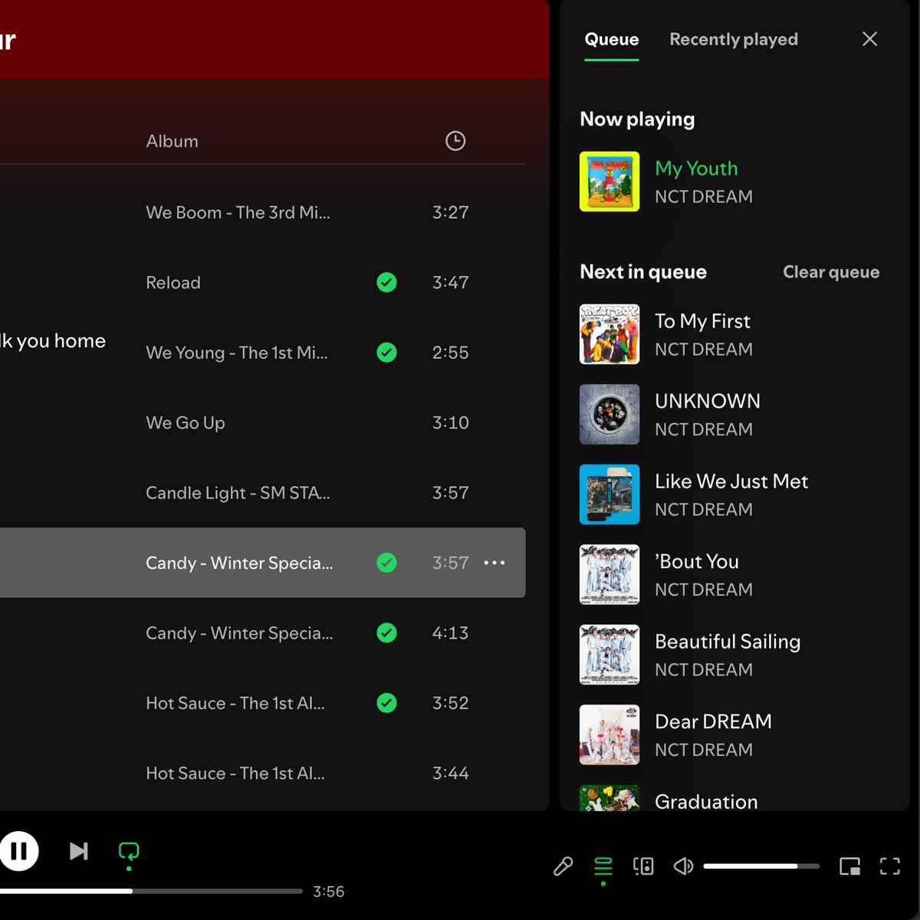
Task: Seek on the song progress bar
Action: pos(151,891)
